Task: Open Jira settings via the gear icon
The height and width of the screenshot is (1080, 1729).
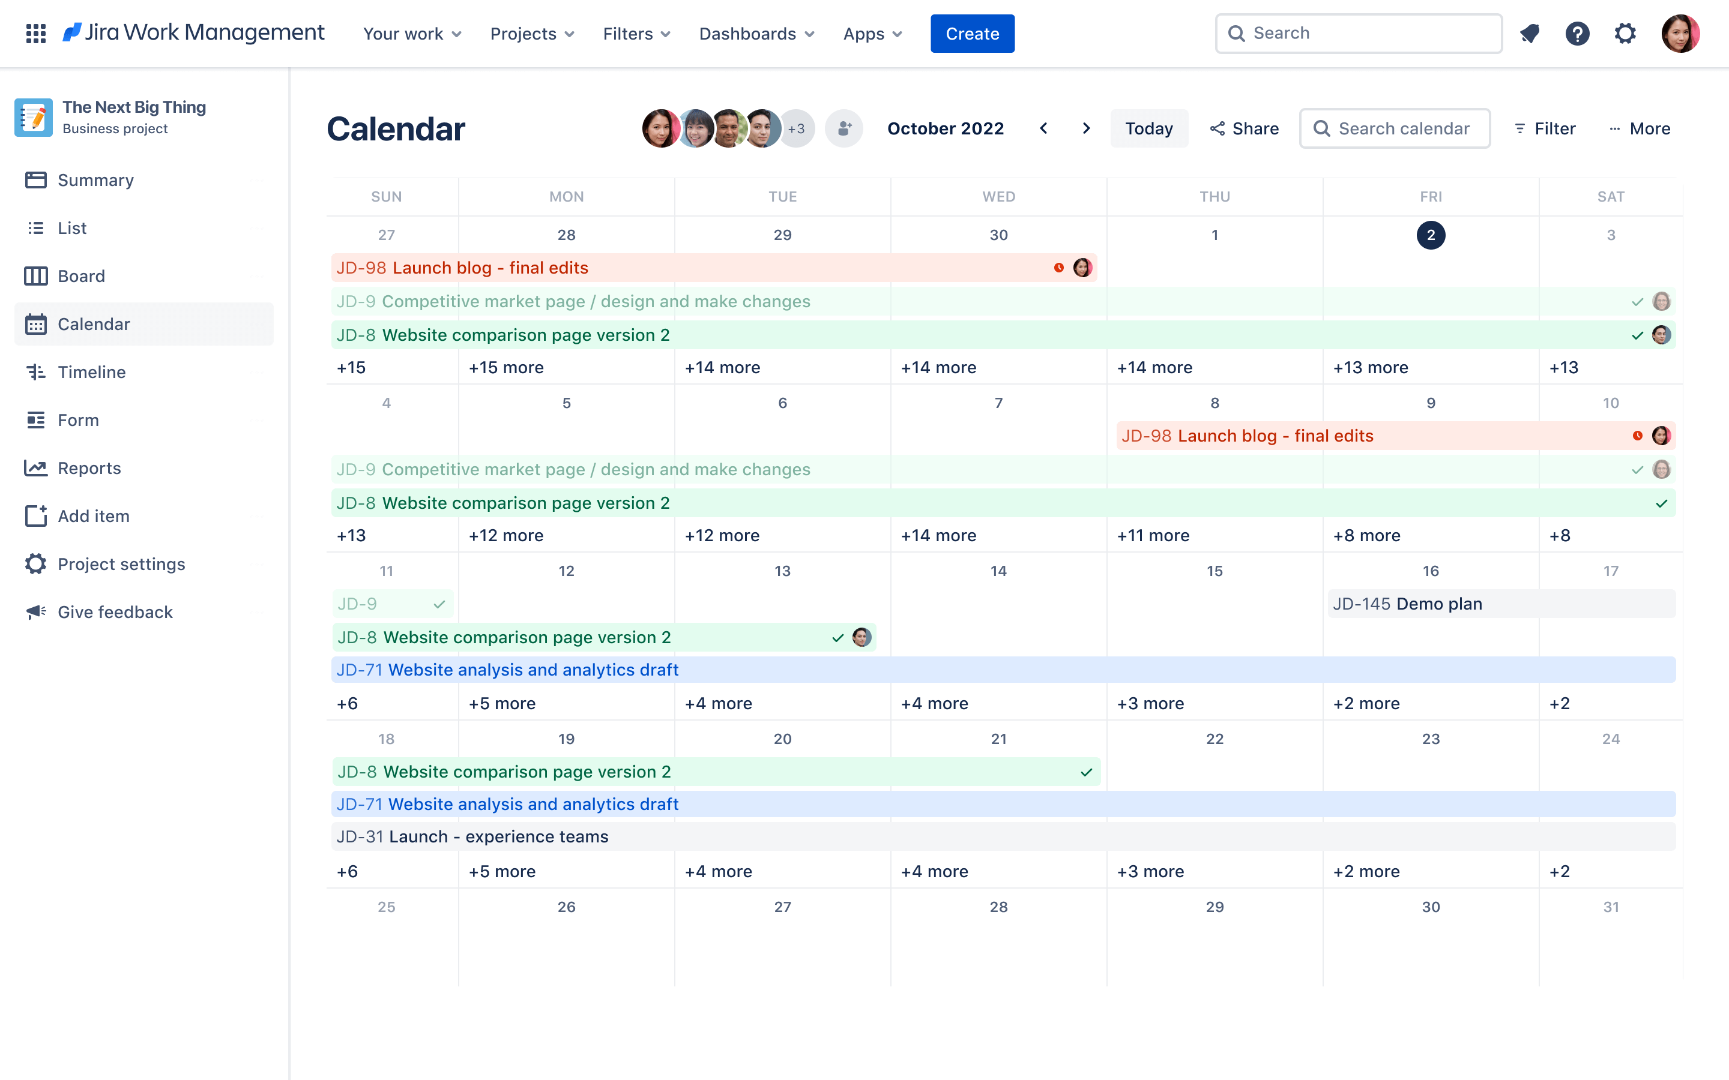Action: [x=1625, y=33]
